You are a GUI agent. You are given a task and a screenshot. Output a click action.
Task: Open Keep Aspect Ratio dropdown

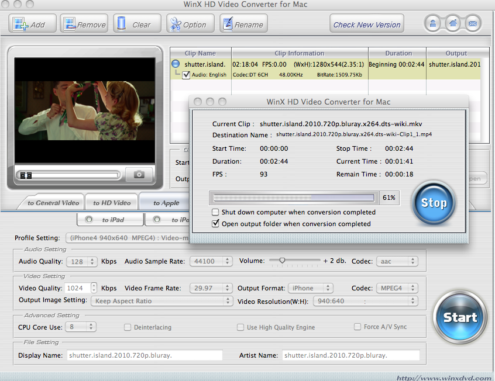[162, 301]
